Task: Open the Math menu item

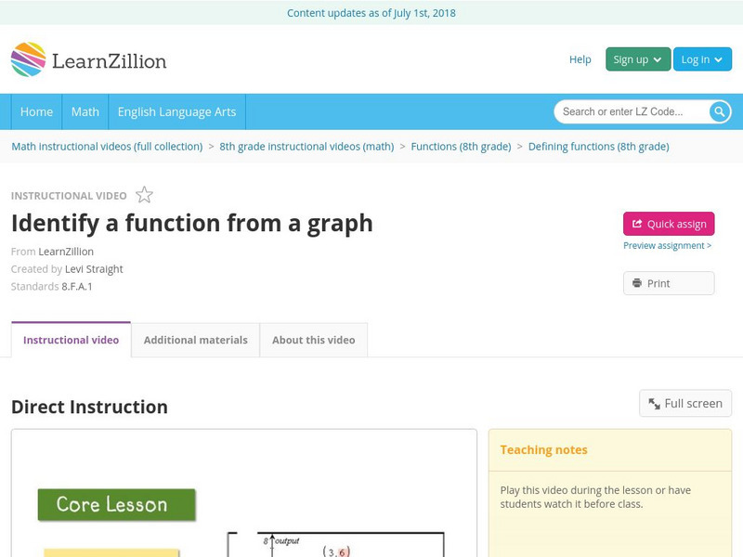Action: pyautogui.click(x=85, y=111)
